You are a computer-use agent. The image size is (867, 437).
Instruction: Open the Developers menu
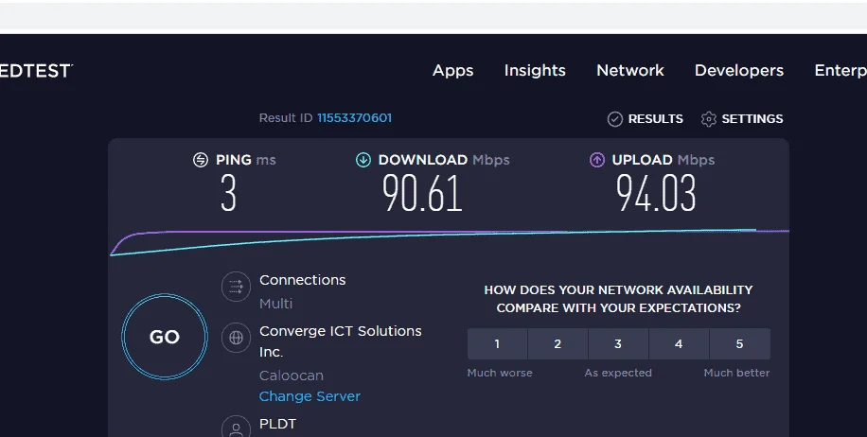pos(738,70)
